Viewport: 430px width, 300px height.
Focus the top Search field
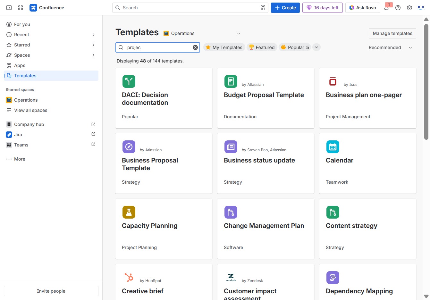(x=190, y=8)
